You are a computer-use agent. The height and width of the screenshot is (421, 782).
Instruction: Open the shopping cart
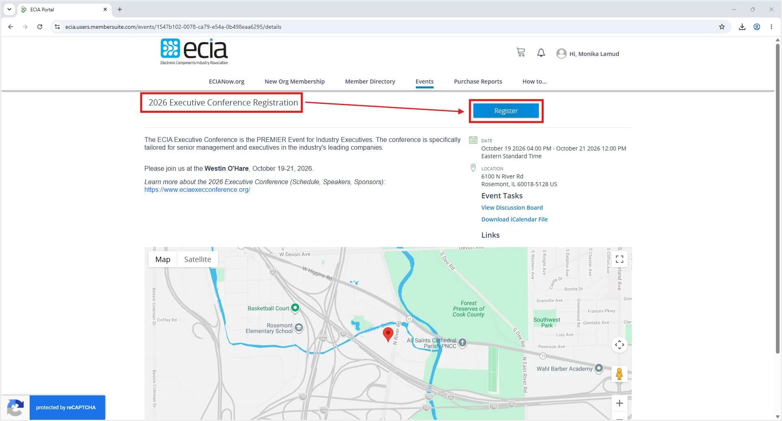[521, 52]
